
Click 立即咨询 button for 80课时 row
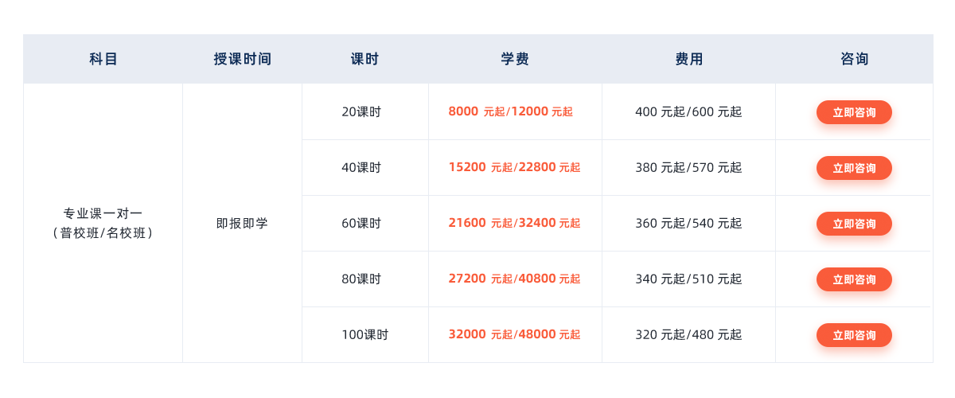(854, 279)
